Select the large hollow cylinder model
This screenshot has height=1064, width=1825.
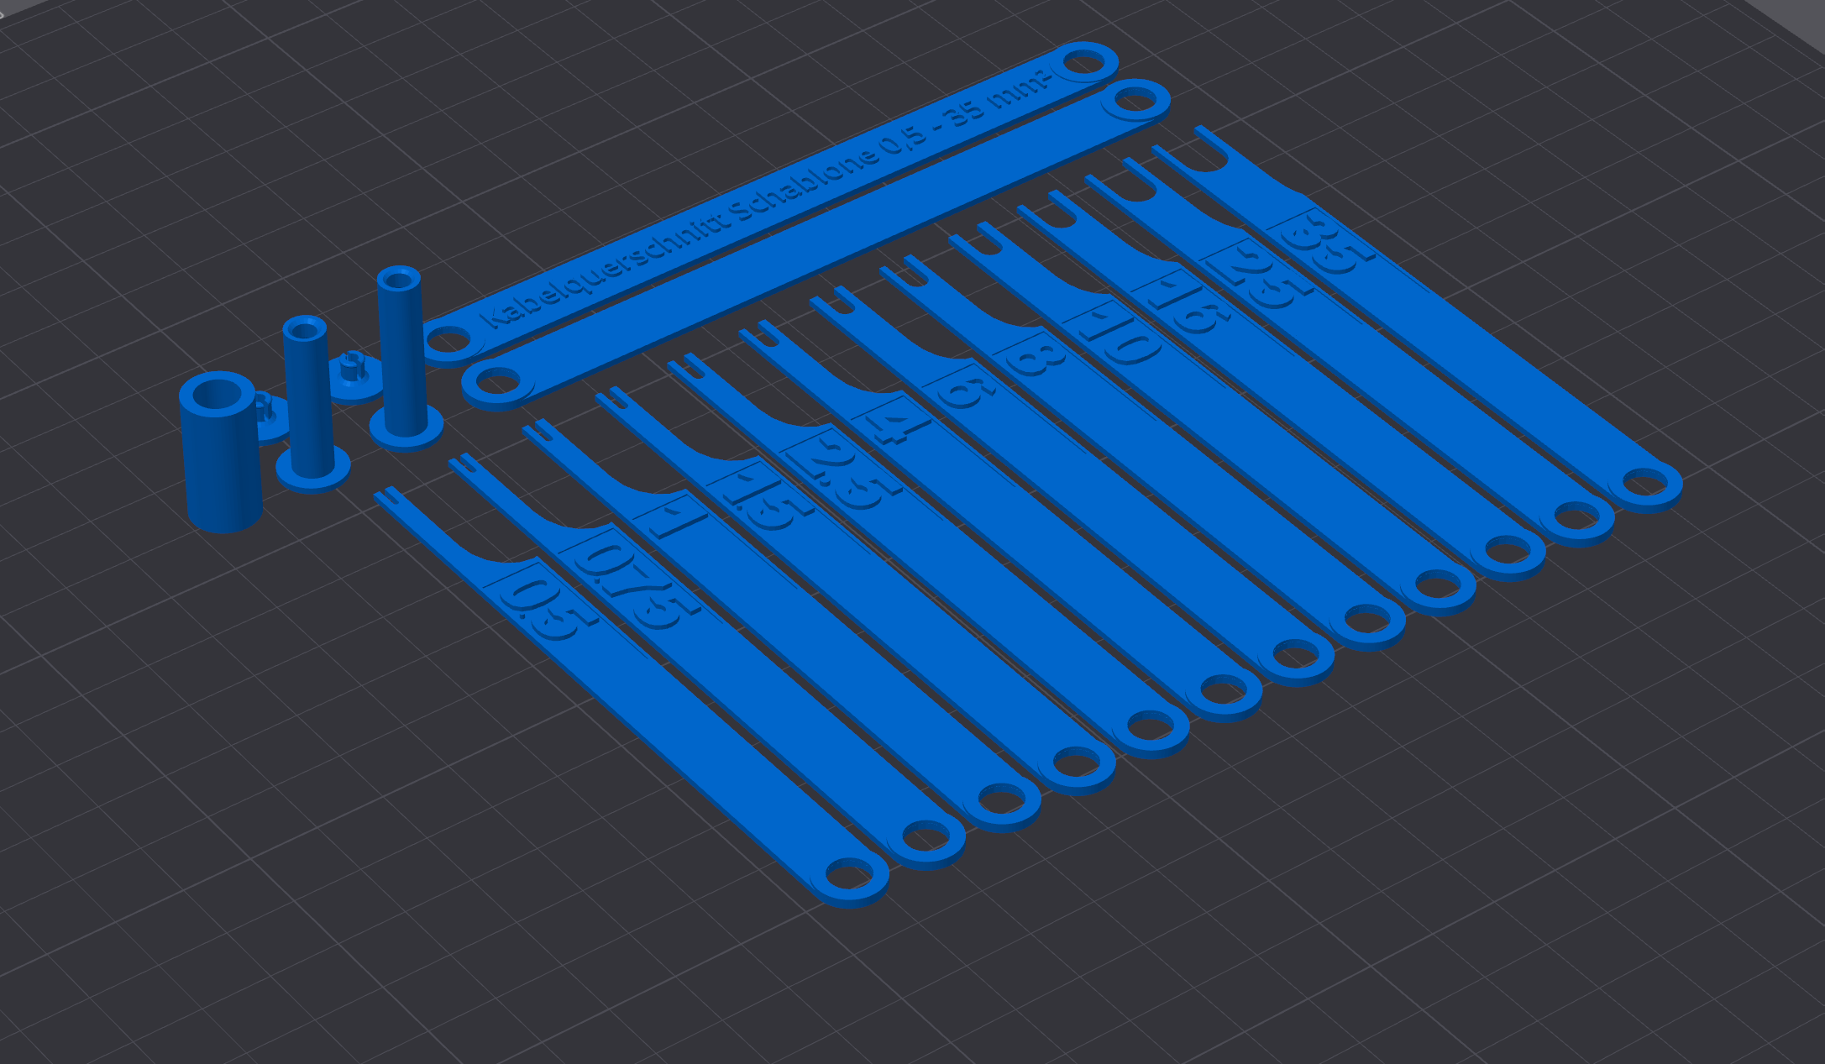220,453
